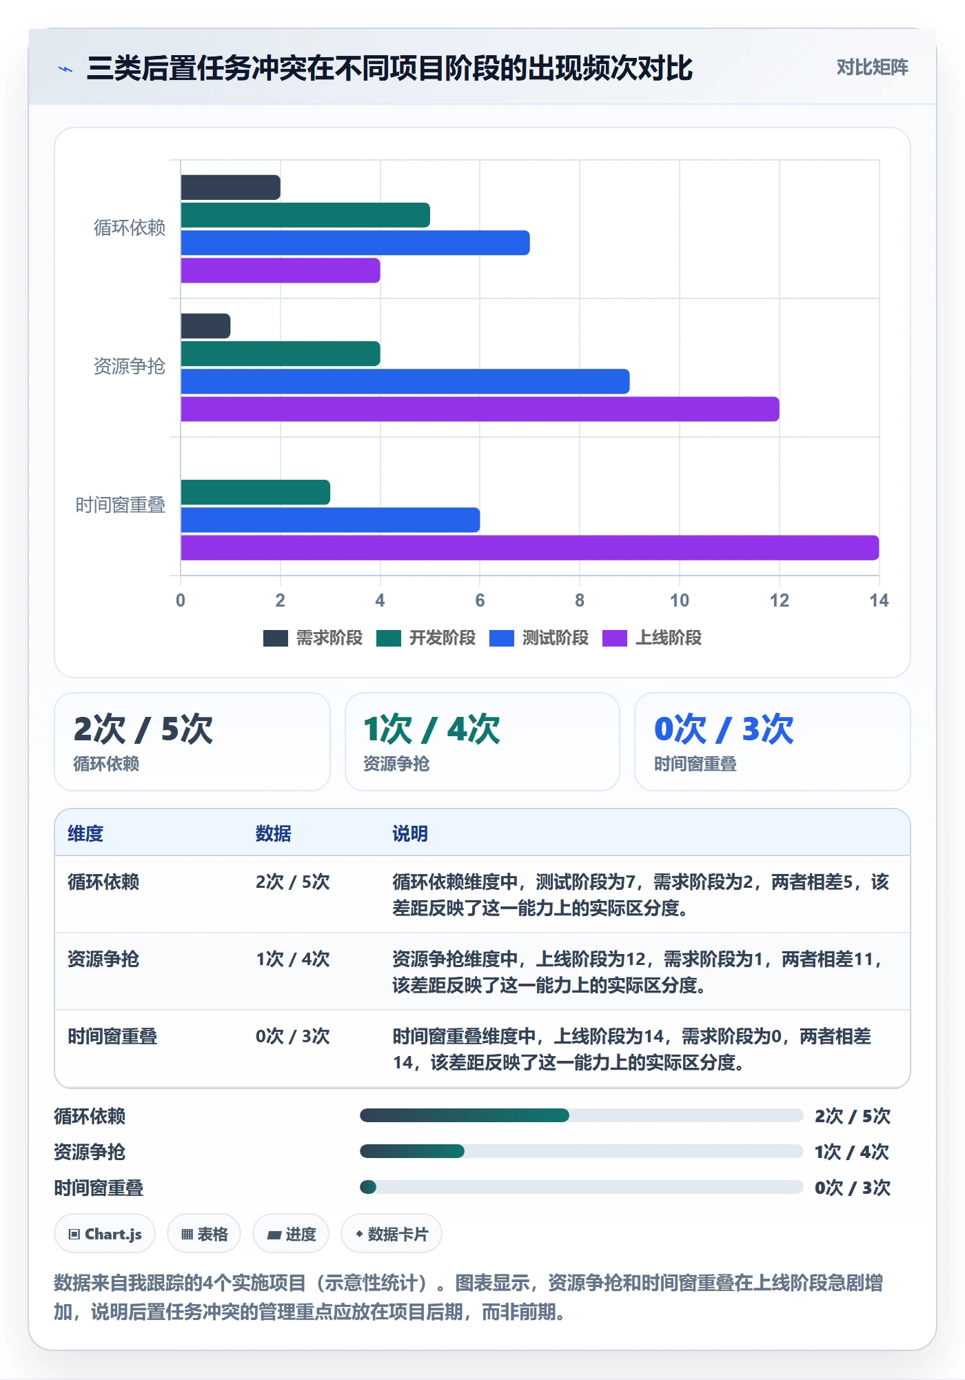Open the Chart.js tag chip

click(x=105, y=1234)
